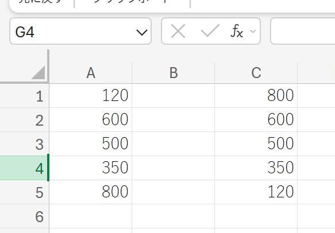Click cell A2 containing 600
Image resolution: width=335 pixels, height=233 pixels.
point(91,120)
